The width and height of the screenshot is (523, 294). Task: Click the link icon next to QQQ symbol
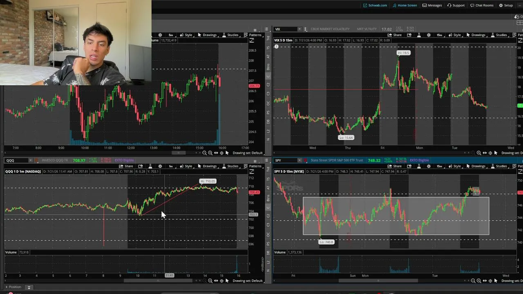pos(36,160)
